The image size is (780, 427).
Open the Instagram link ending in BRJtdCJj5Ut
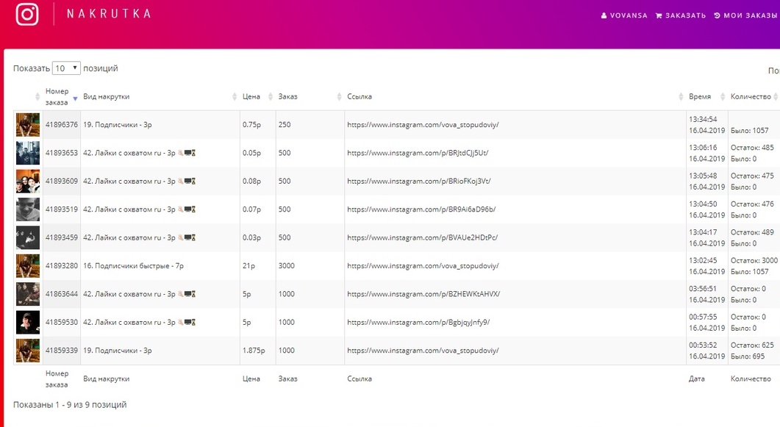[x=418, y=153]
